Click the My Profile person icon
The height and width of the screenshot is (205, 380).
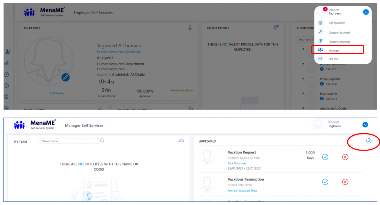click(190, 28)
